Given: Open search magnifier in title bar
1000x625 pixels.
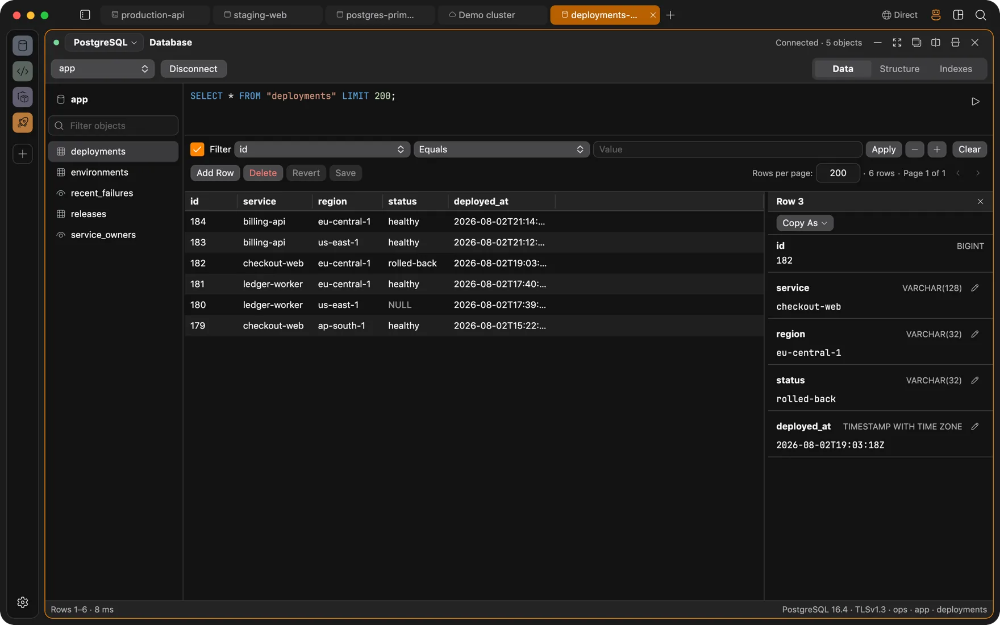Looking at the screenshot, I should pos(981,15).
